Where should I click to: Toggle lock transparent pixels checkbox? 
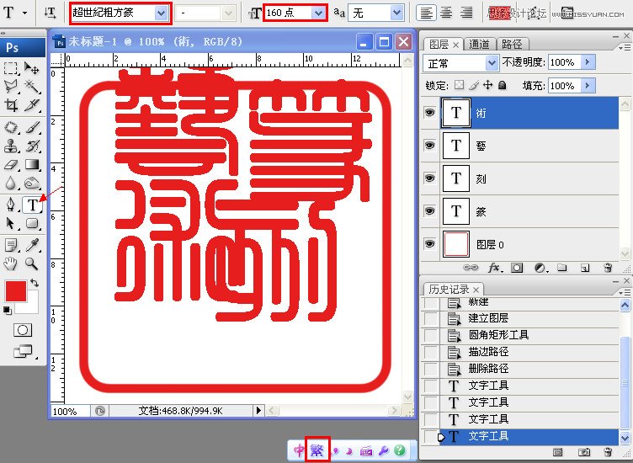click(459, 85)
